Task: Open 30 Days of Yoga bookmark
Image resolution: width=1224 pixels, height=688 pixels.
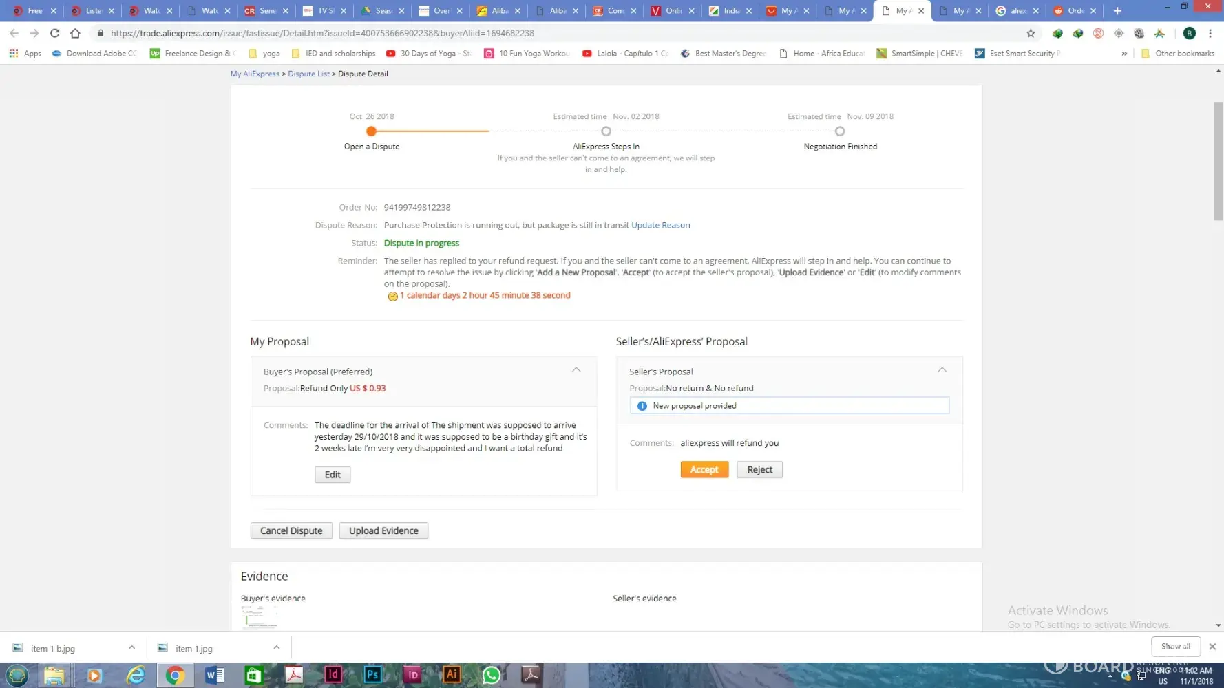Action: pos(429,53)
